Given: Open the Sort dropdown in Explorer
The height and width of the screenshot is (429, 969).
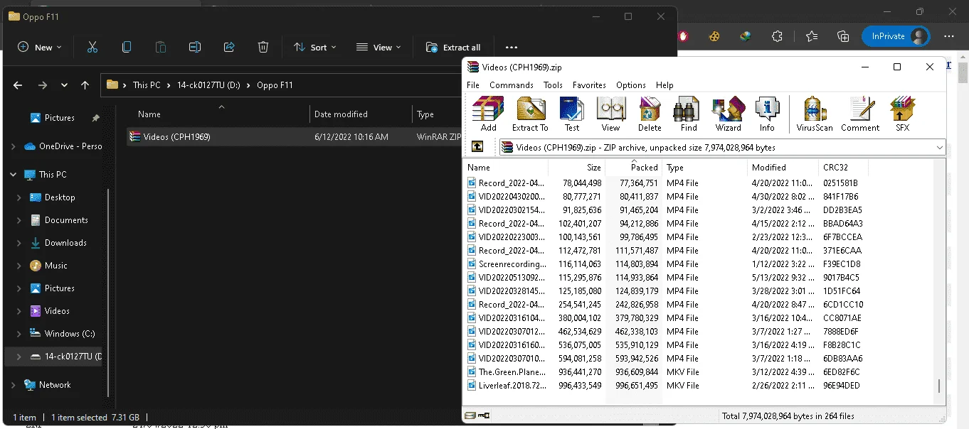Looking at the screenshot, I should coord(315,48).
